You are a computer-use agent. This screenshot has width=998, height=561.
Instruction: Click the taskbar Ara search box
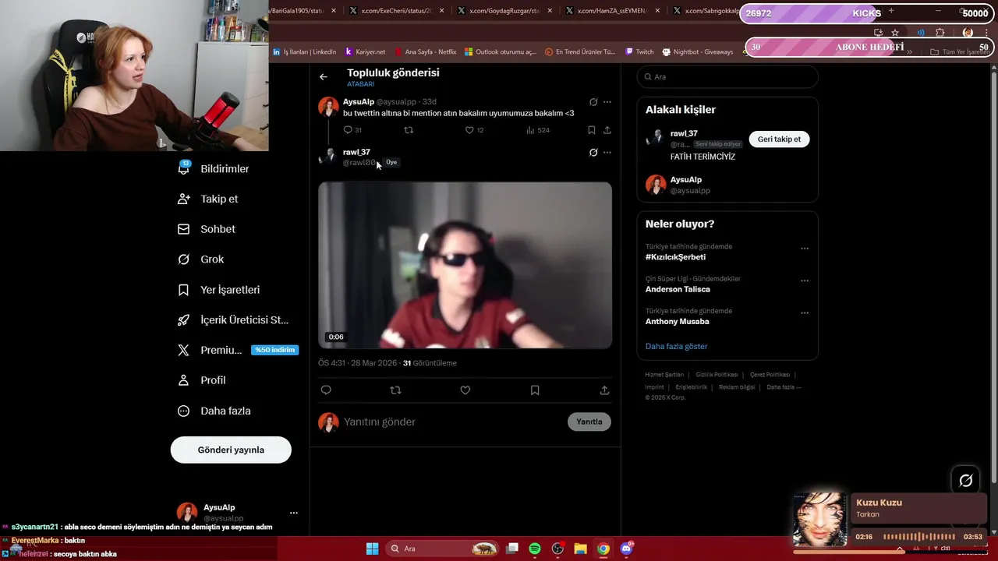click(442, 549)
